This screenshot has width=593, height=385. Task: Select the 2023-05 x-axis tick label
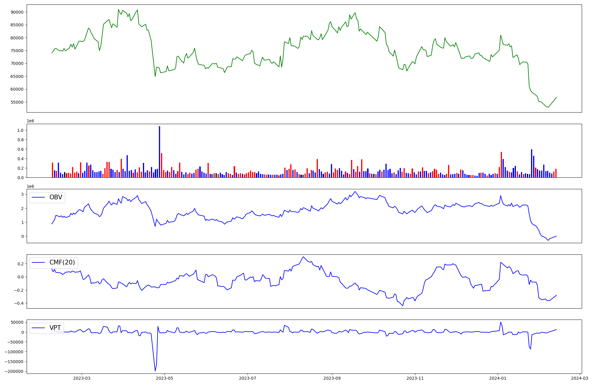pos(165,378)
